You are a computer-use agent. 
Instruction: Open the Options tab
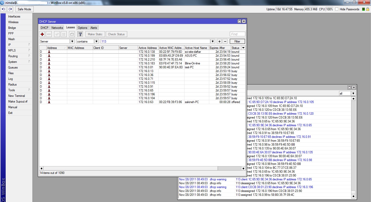click(x=82, y=28)
